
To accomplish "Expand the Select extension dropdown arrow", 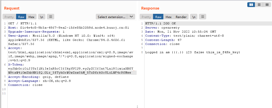I will point(131,17).
